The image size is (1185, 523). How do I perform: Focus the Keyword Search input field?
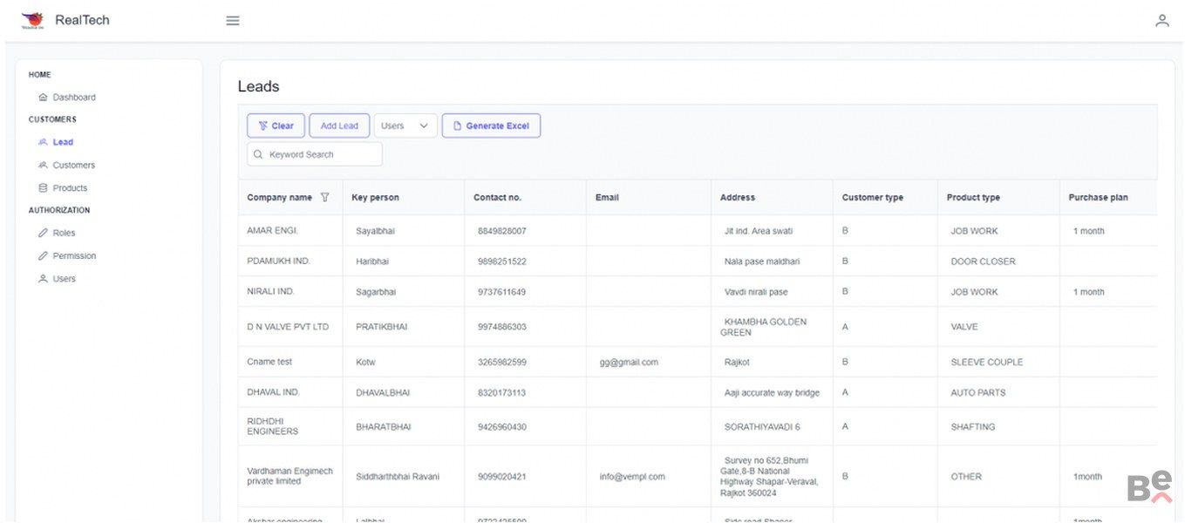point(323,155)
